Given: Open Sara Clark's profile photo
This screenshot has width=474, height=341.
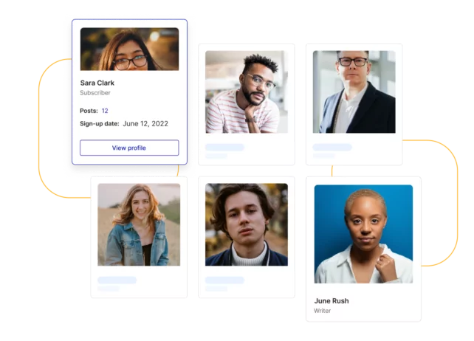Looking at the screenshot, I should pos(129,49).
